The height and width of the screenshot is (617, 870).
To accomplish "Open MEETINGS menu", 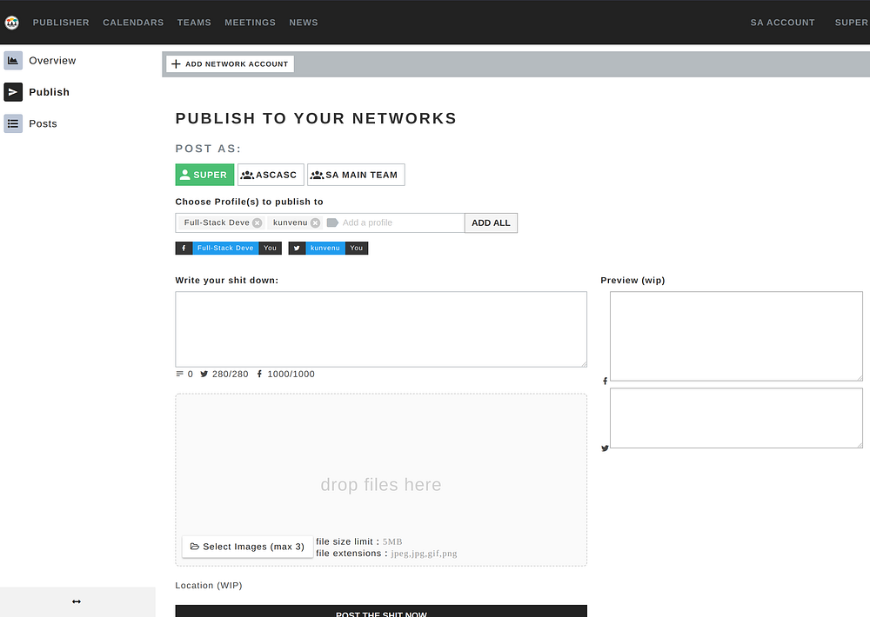I will point(251,23).
